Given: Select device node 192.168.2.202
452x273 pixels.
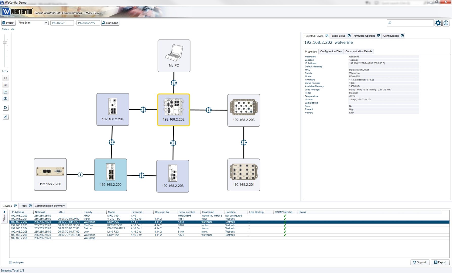Looking at the screenshot, I should point(173,110).
